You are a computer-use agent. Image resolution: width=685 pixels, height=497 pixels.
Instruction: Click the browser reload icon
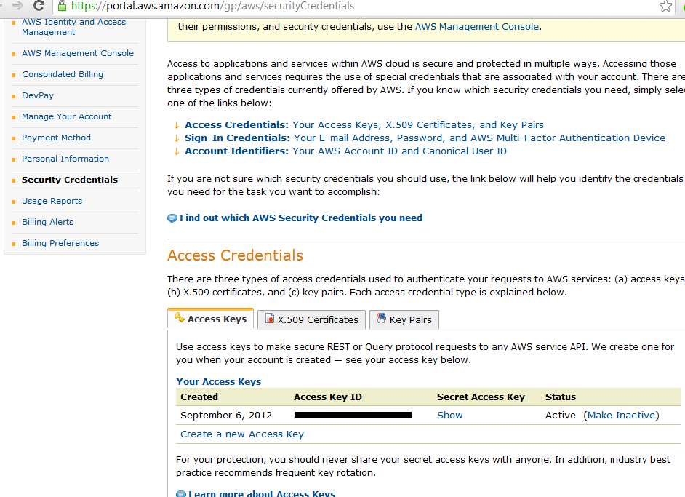point(39,6)
